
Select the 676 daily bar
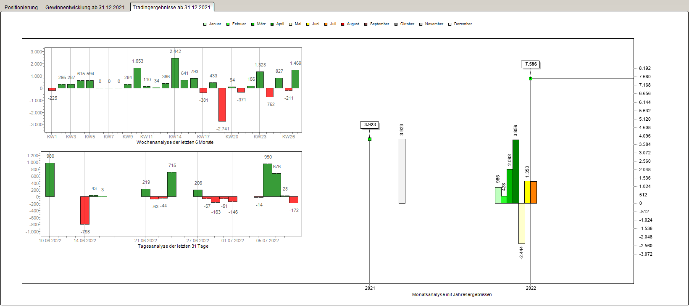(276, 185)
